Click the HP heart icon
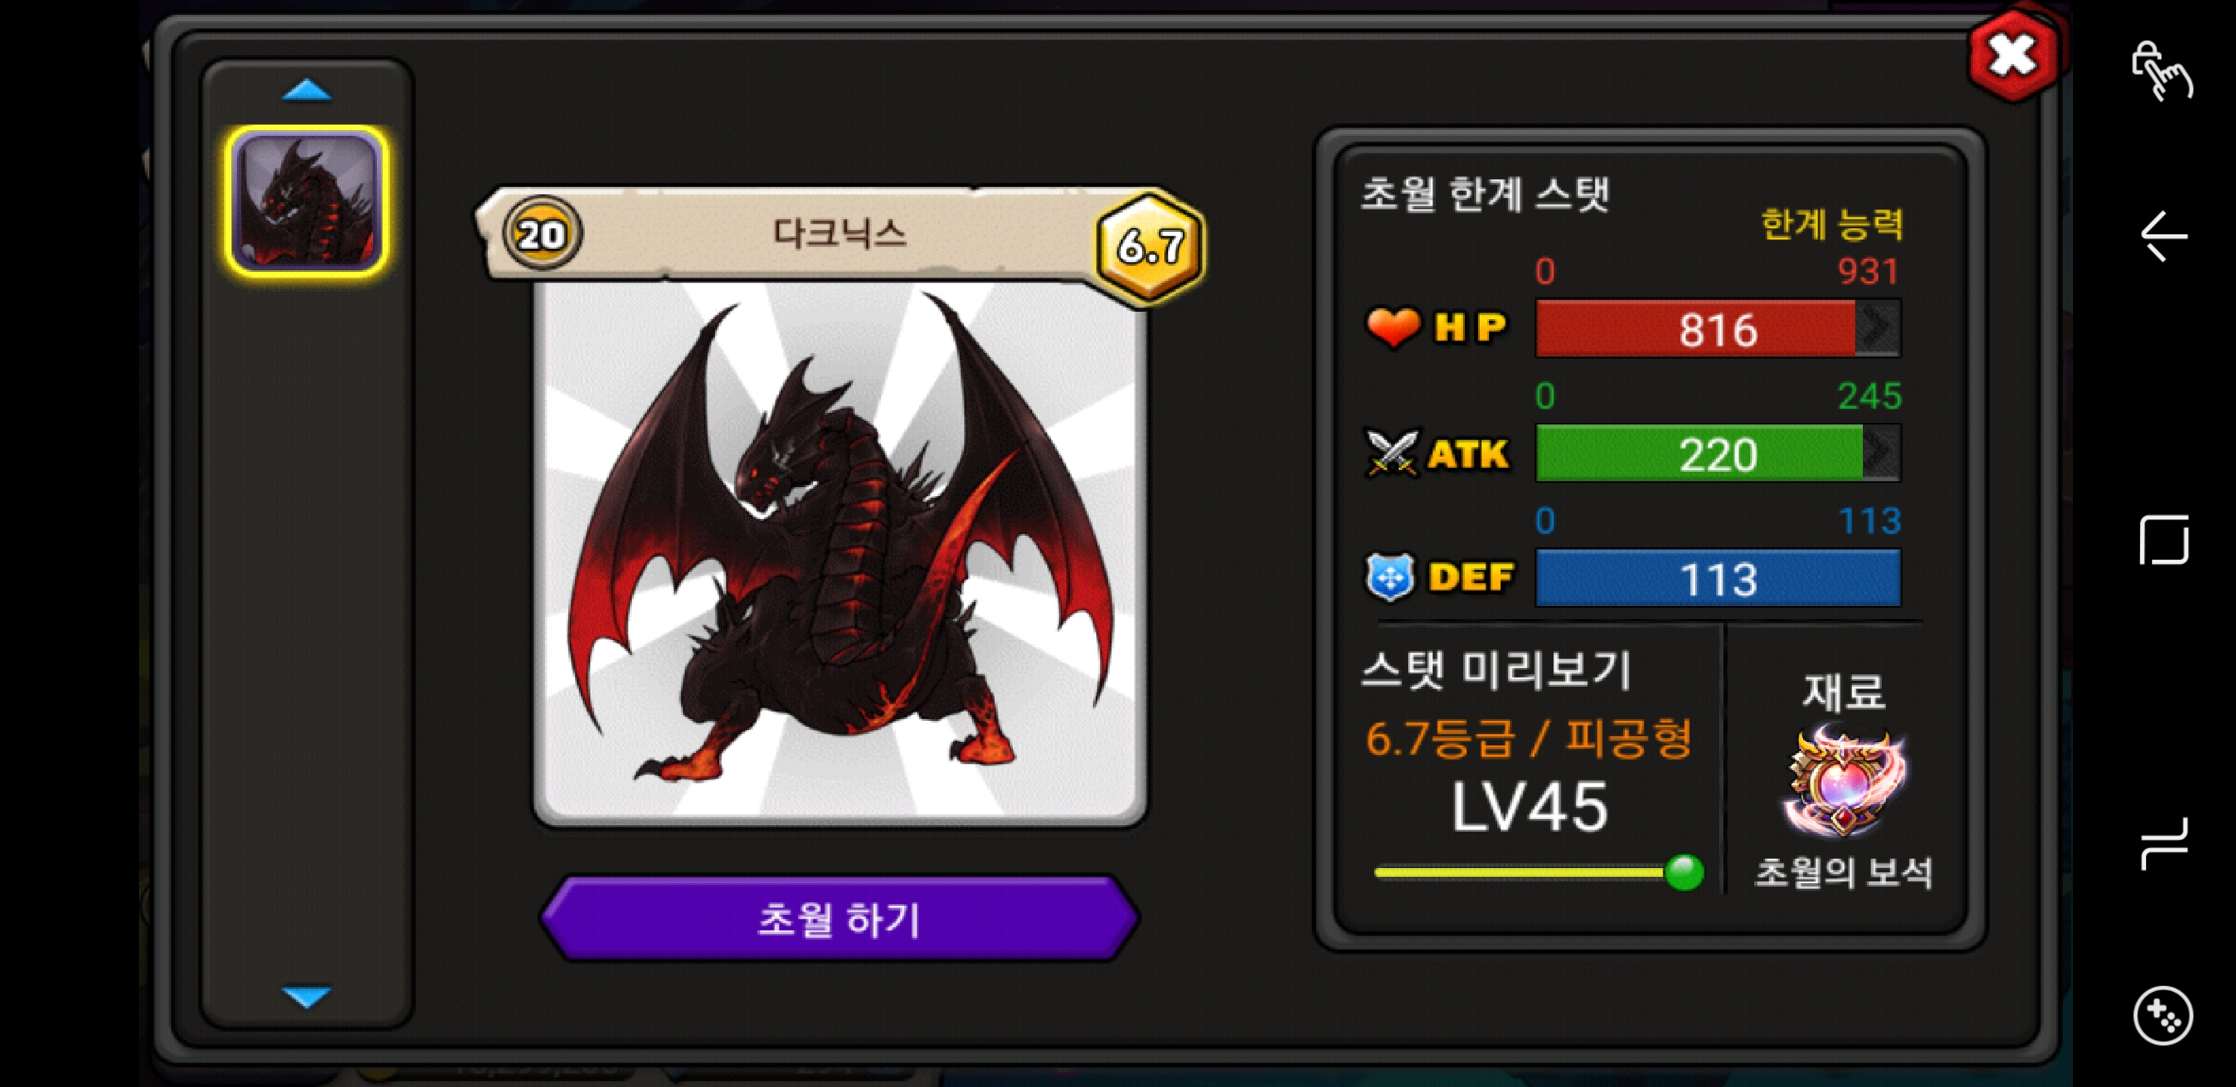The width and height of the screenshot is (2236, 1087). point(1392,328)
